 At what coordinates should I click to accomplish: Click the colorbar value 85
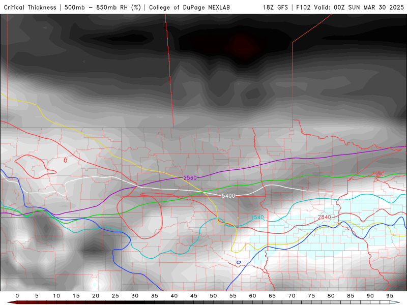click(351, 296)
